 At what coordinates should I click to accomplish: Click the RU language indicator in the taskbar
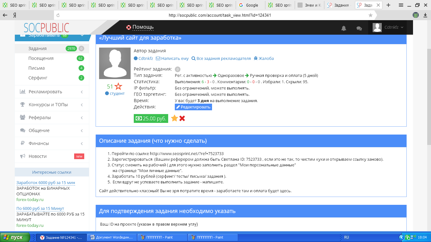coord(346,237)
